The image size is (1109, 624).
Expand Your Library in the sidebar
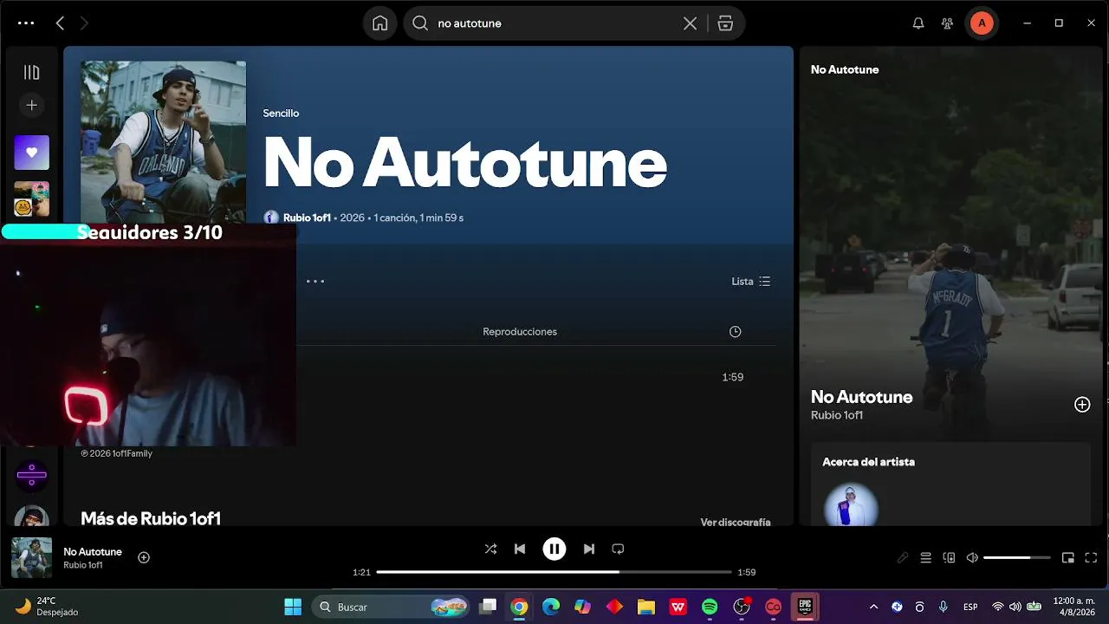31,73
